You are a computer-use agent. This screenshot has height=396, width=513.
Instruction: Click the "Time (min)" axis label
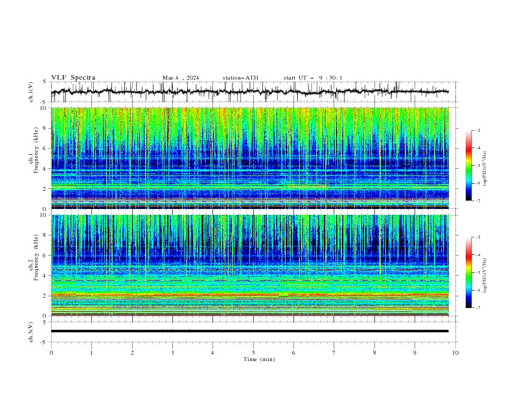259,359
